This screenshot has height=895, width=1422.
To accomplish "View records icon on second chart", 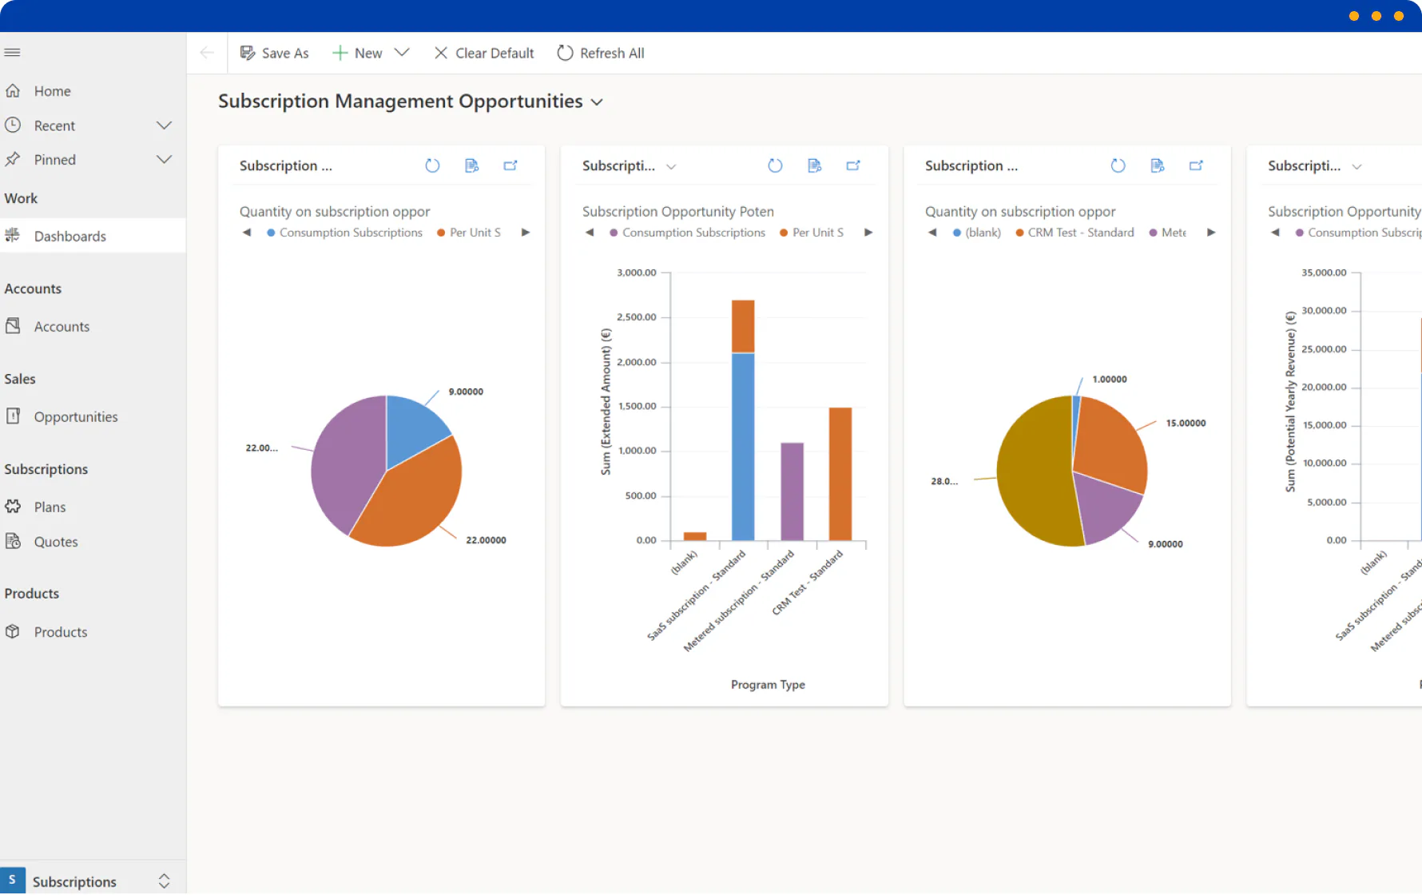I will pyautogui.click(x=814, y=165).
